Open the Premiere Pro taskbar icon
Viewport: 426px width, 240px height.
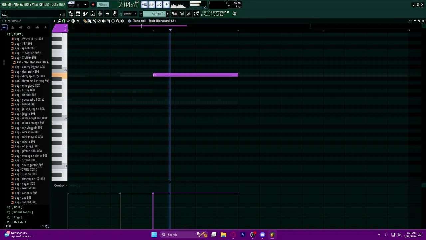[x=243, y=235]
